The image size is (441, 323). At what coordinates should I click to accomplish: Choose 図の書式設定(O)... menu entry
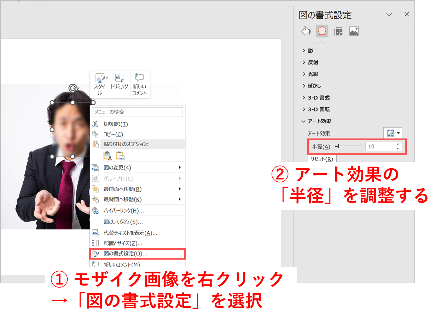pyautogui.click(x=138, y=254)
